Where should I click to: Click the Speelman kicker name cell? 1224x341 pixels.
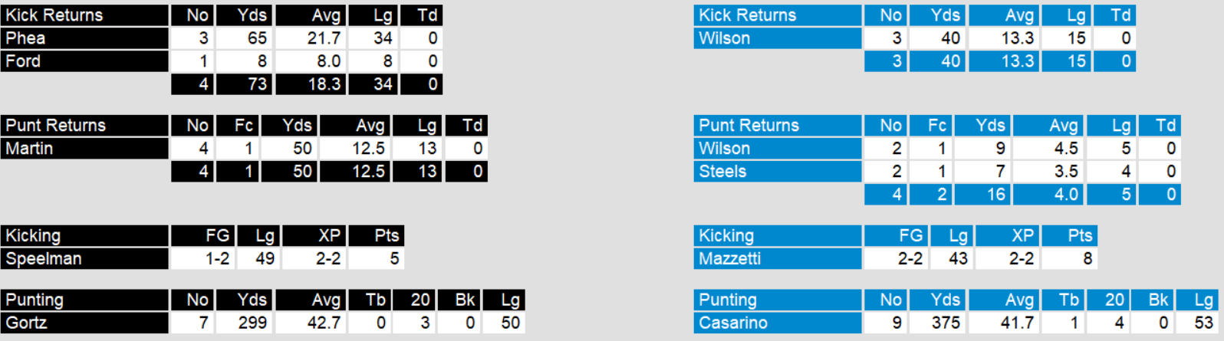[x=84, y=259]
